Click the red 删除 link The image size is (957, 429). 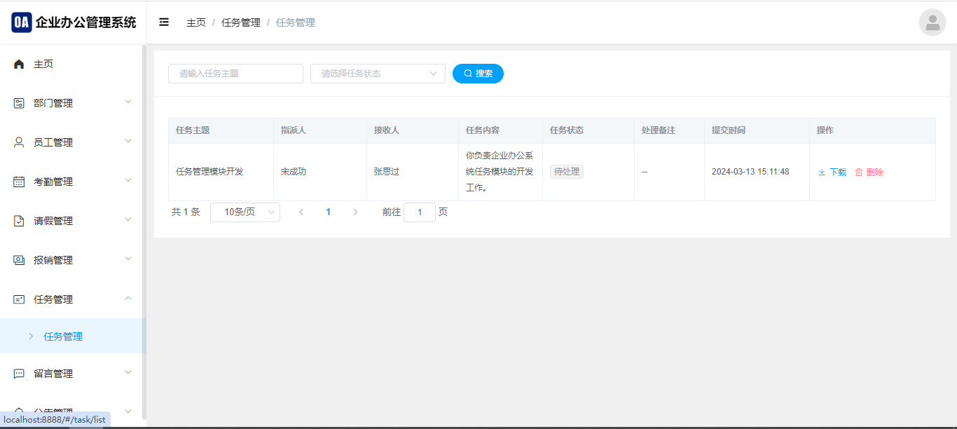click(x=869, y=172)
